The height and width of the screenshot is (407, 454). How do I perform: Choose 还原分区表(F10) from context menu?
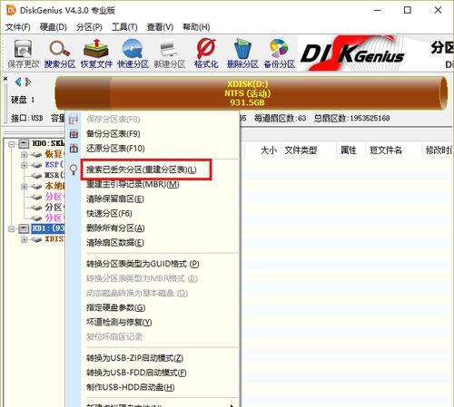[153, 149]
